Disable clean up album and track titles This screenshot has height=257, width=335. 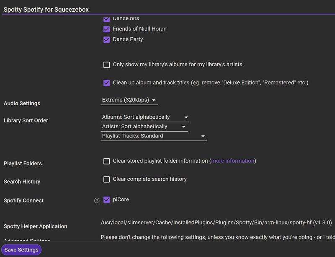pyautogui.click(x=106, y=83)
